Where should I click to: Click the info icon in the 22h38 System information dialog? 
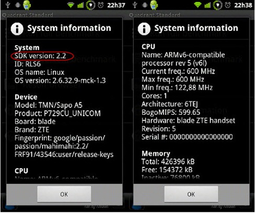[144, 29]
